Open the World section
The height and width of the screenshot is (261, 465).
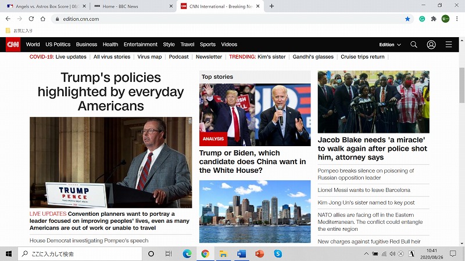click(33, 45)
